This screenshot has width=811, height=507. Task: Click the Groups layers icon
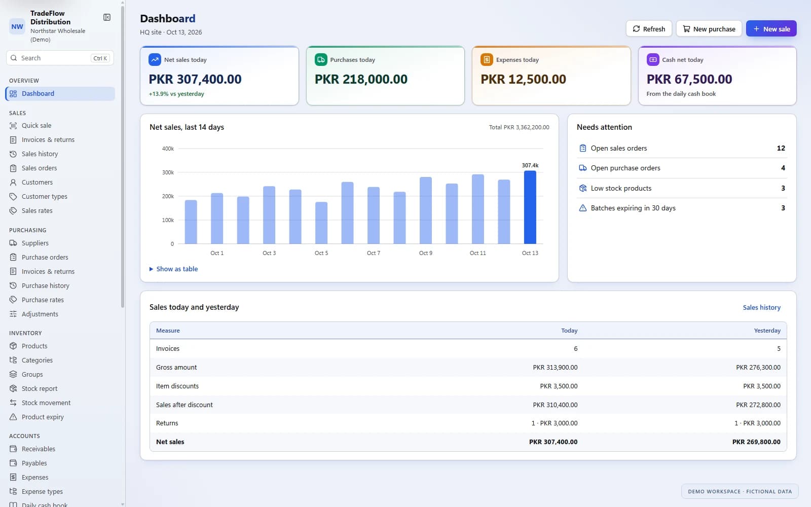click(x=13, y=375)
